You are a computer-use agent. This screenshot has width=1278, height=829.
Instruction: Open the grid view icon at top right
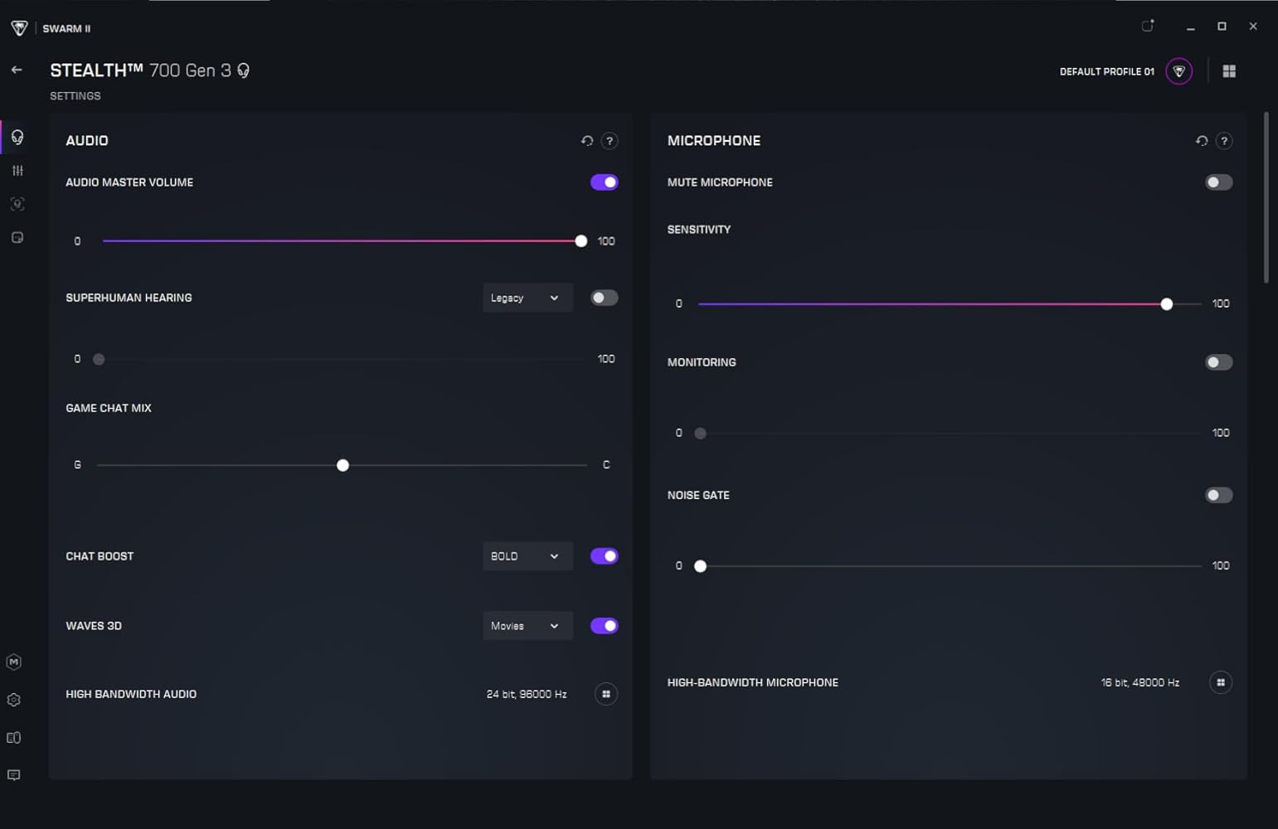point(1229,71)
